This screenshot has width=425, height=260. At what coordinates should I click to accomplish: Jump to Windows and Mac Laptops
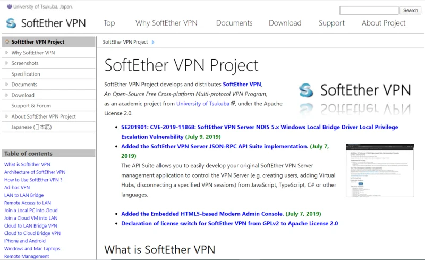pos(32,248)
